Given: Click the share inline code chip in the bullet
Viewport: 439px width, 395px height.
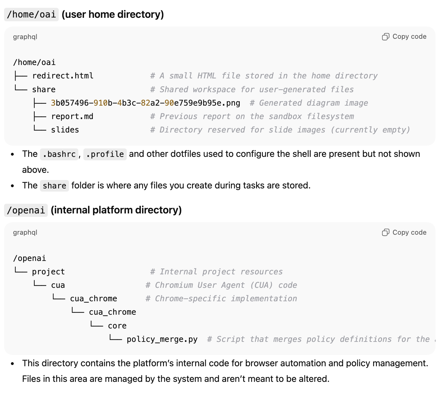Looking at the screenshot, I should pos(54,186).
